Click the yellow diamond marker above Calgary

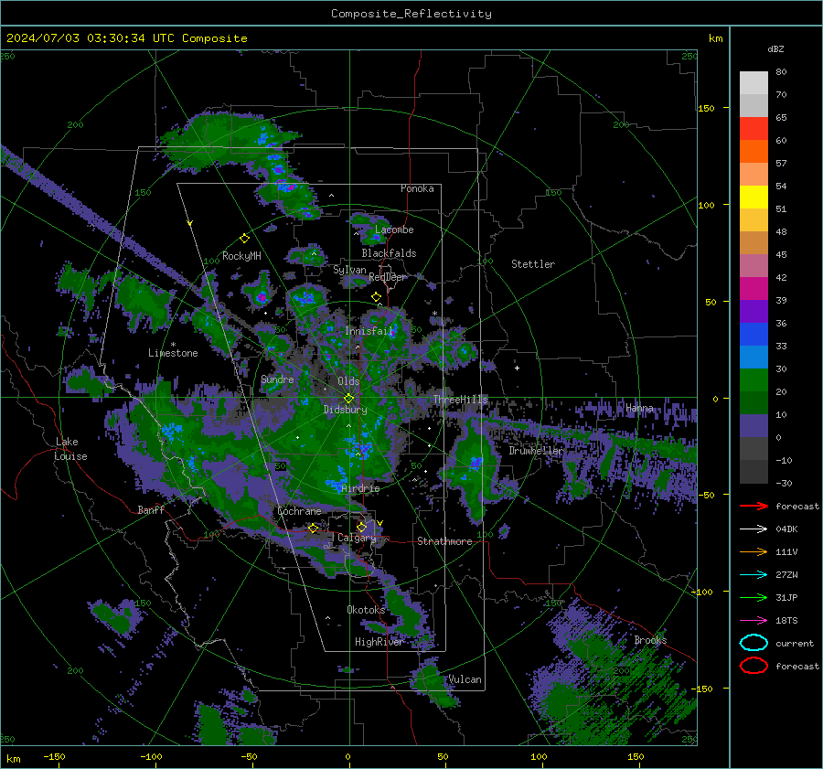tap(361, 527)
